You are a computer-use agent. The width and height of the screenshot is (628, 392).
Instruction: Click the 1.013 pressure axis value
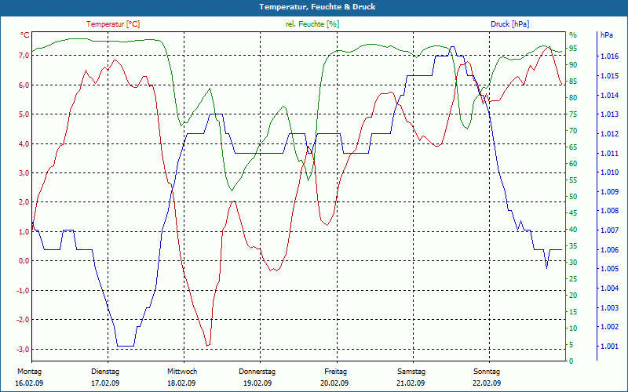609,114
